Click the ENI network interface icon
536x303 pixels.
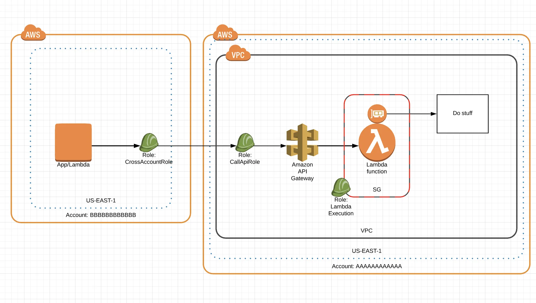pyautogui.click(x=377, y=113)
